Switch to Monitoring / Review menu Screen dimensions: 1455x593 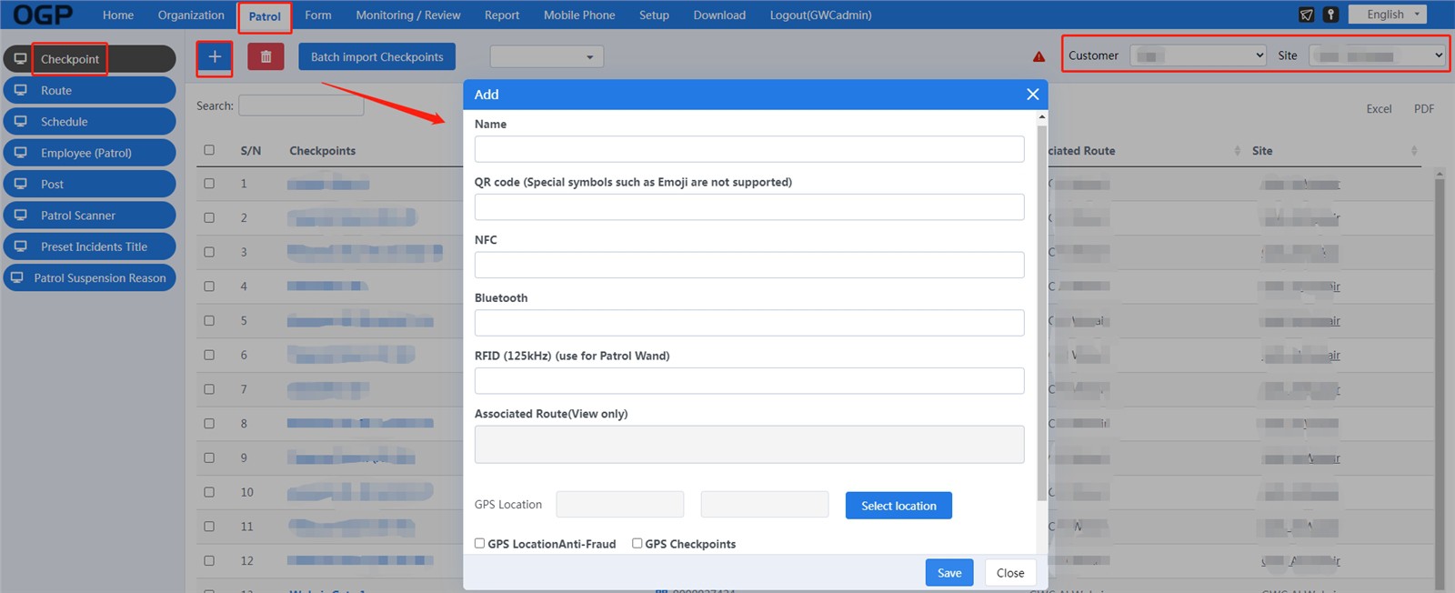[x=407, y=15]
